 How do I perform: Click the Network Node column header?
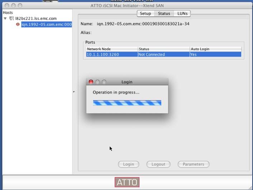coord(112,49)
